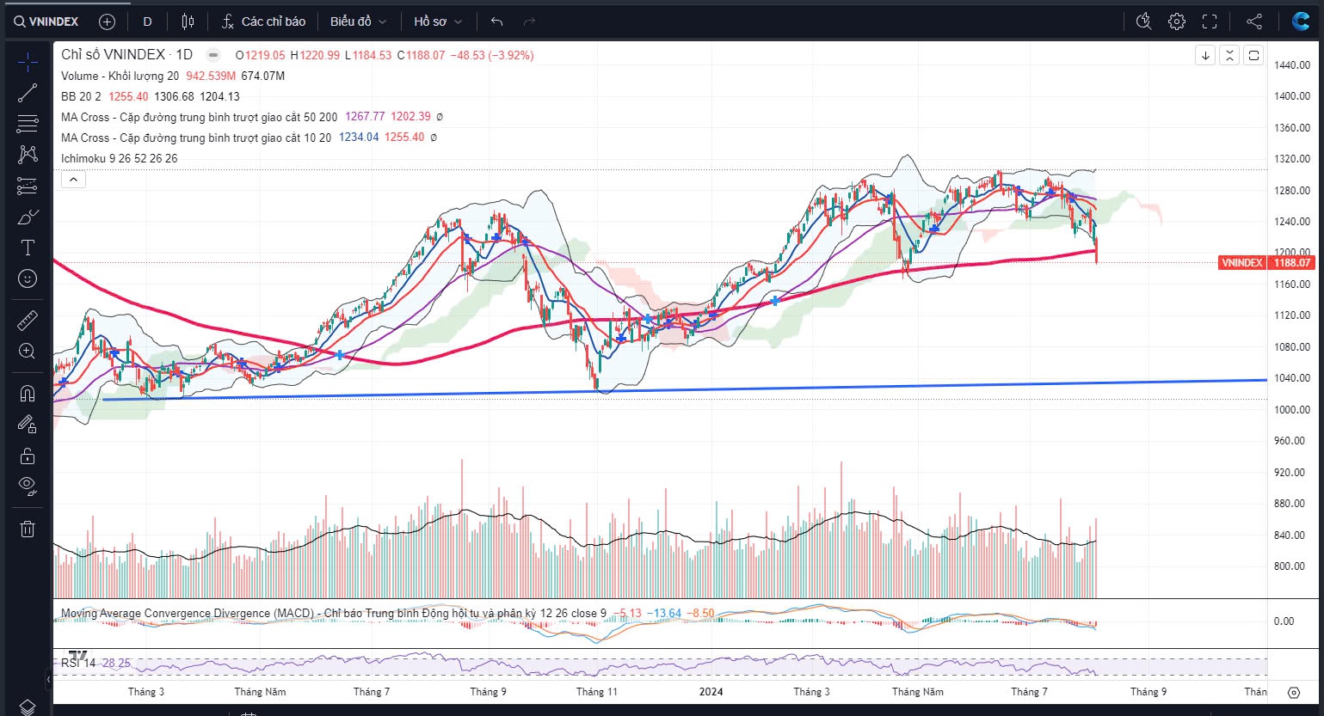This screenshot has height=716, width=1324.
Task: Add a symbol with the plus circle icon
Action: point(107,21)
